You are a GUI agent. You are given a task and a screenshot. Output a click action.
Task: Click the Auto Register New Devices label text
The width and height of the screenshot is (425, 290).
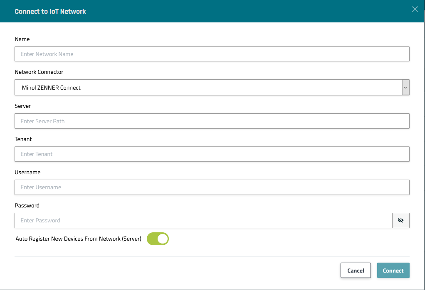click(78, 239)
